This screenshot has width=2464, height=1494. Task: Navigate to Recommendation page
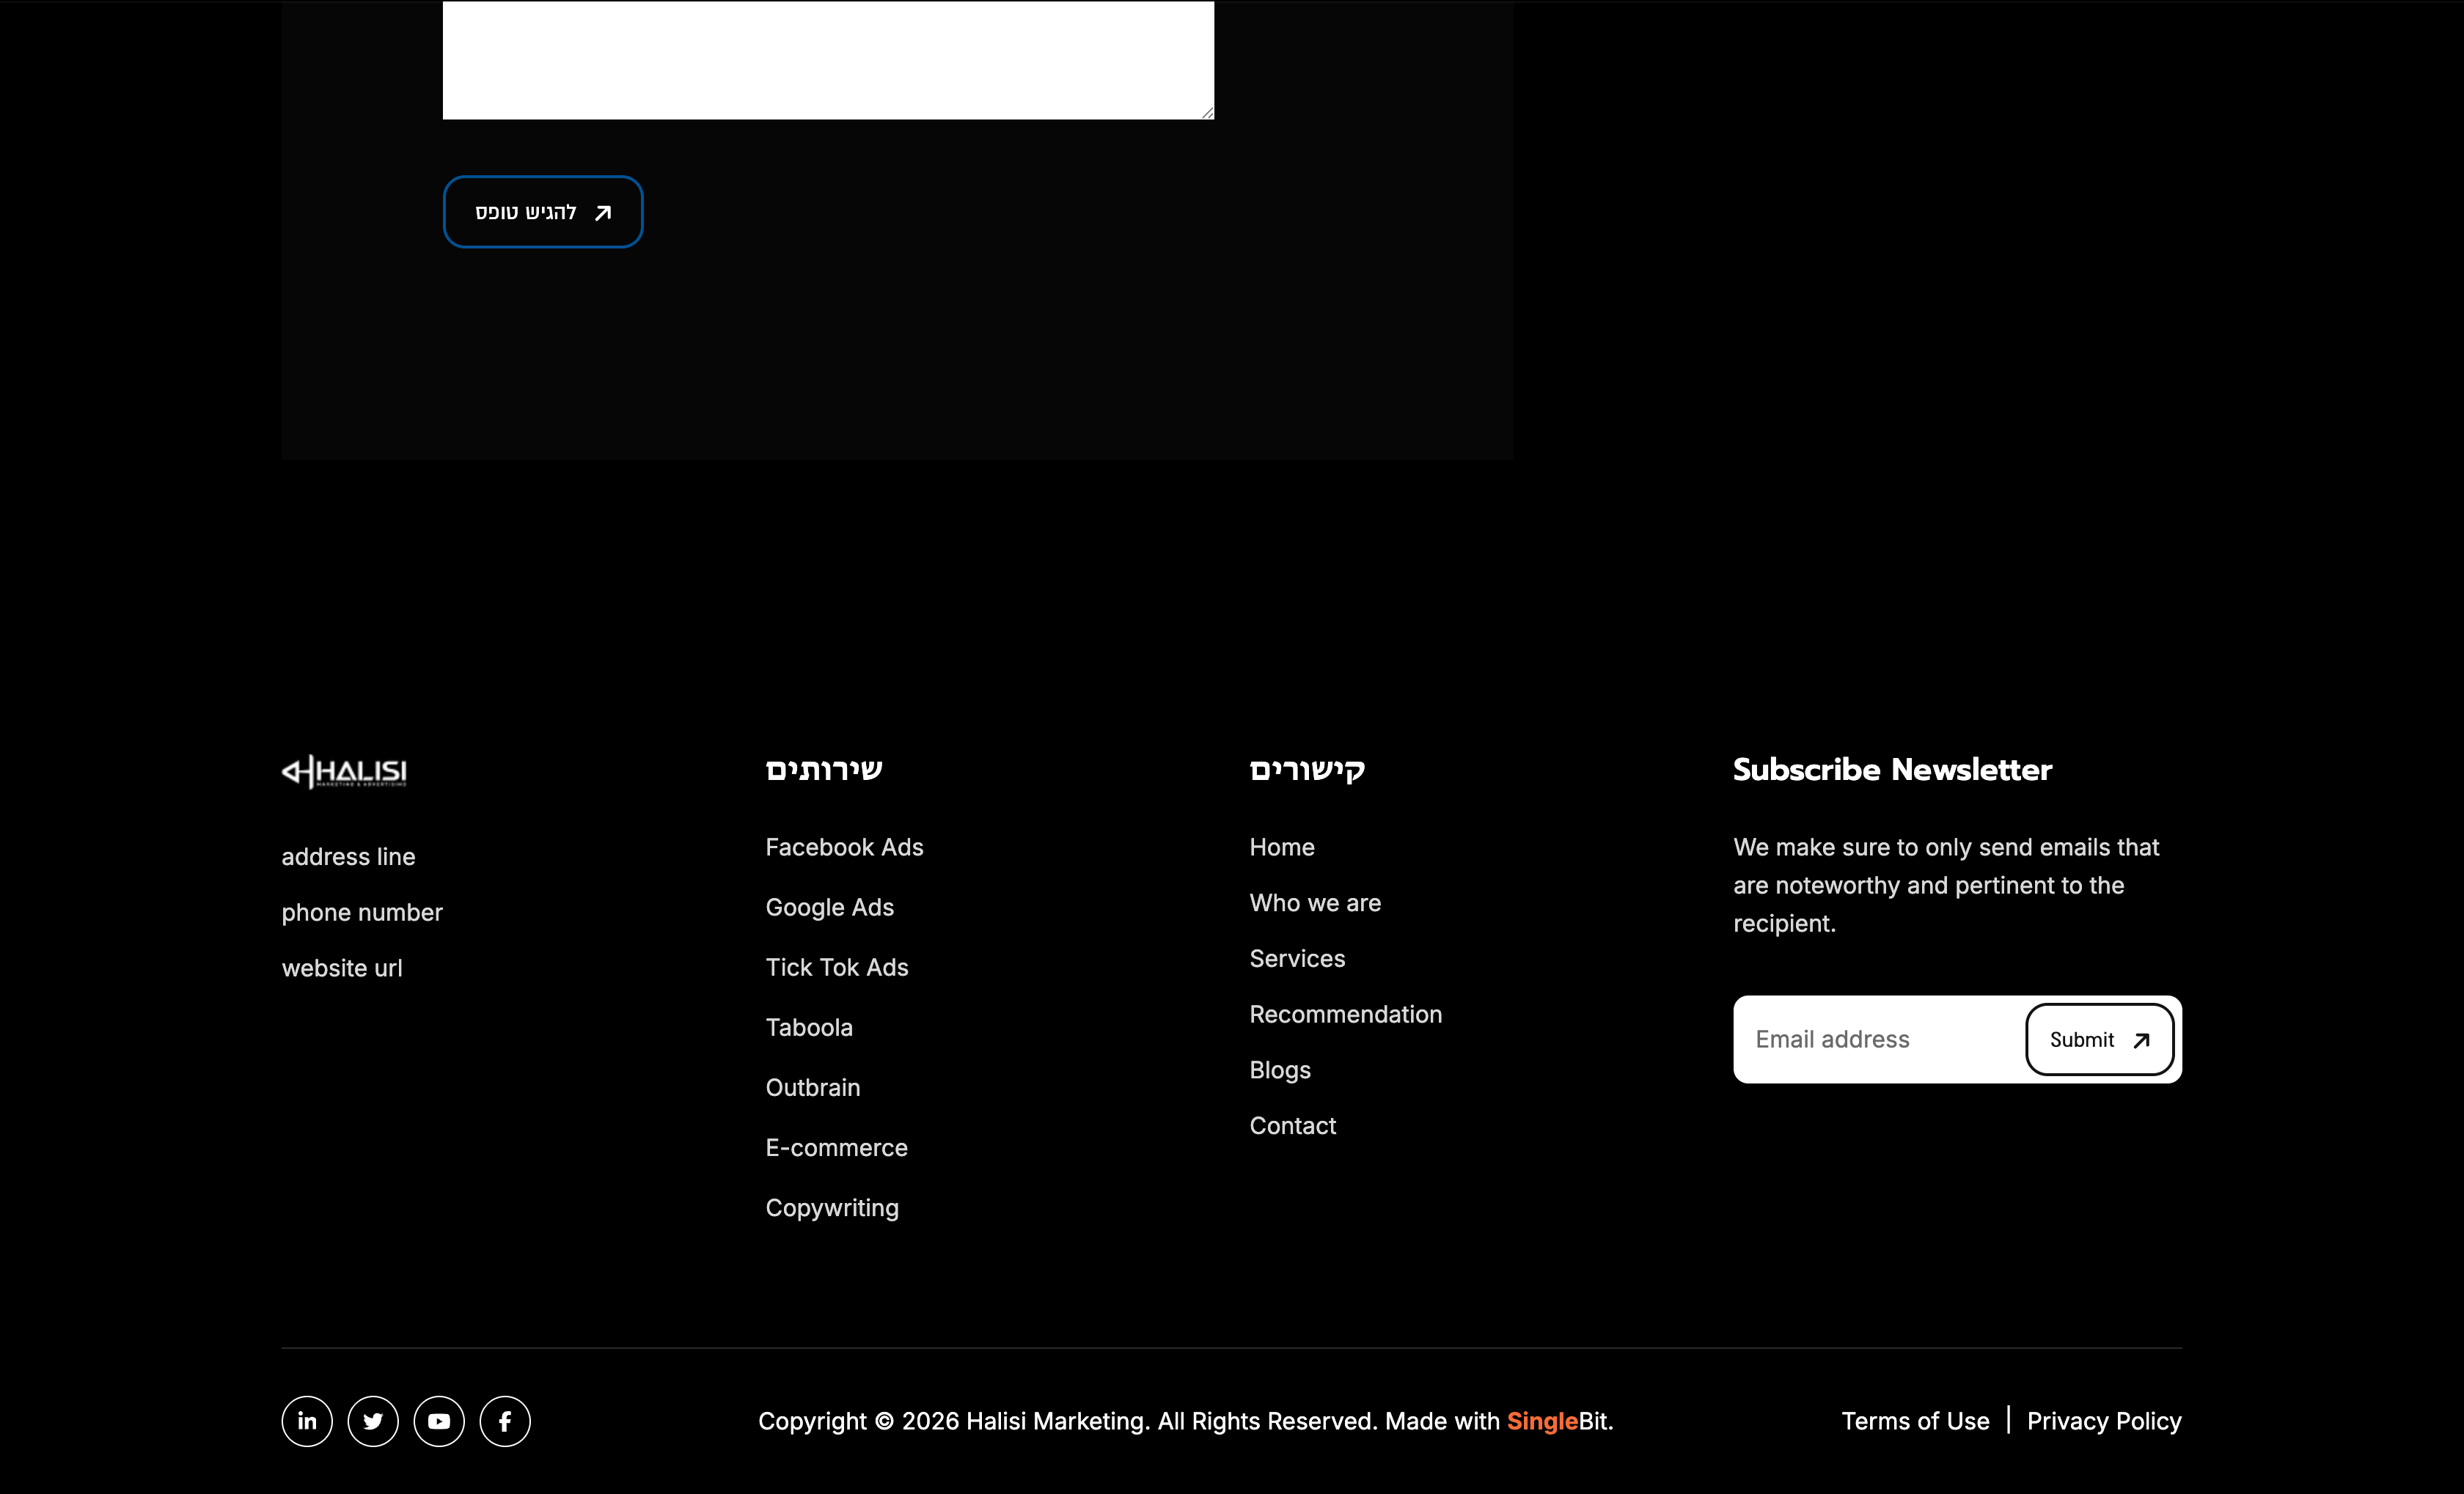point(1345,1015)
